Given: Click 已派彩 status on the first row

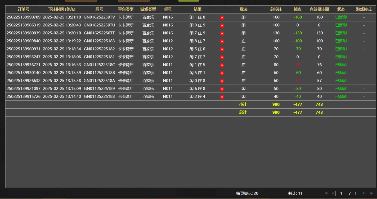Looking at the screenshot, I should pos(341,17).
